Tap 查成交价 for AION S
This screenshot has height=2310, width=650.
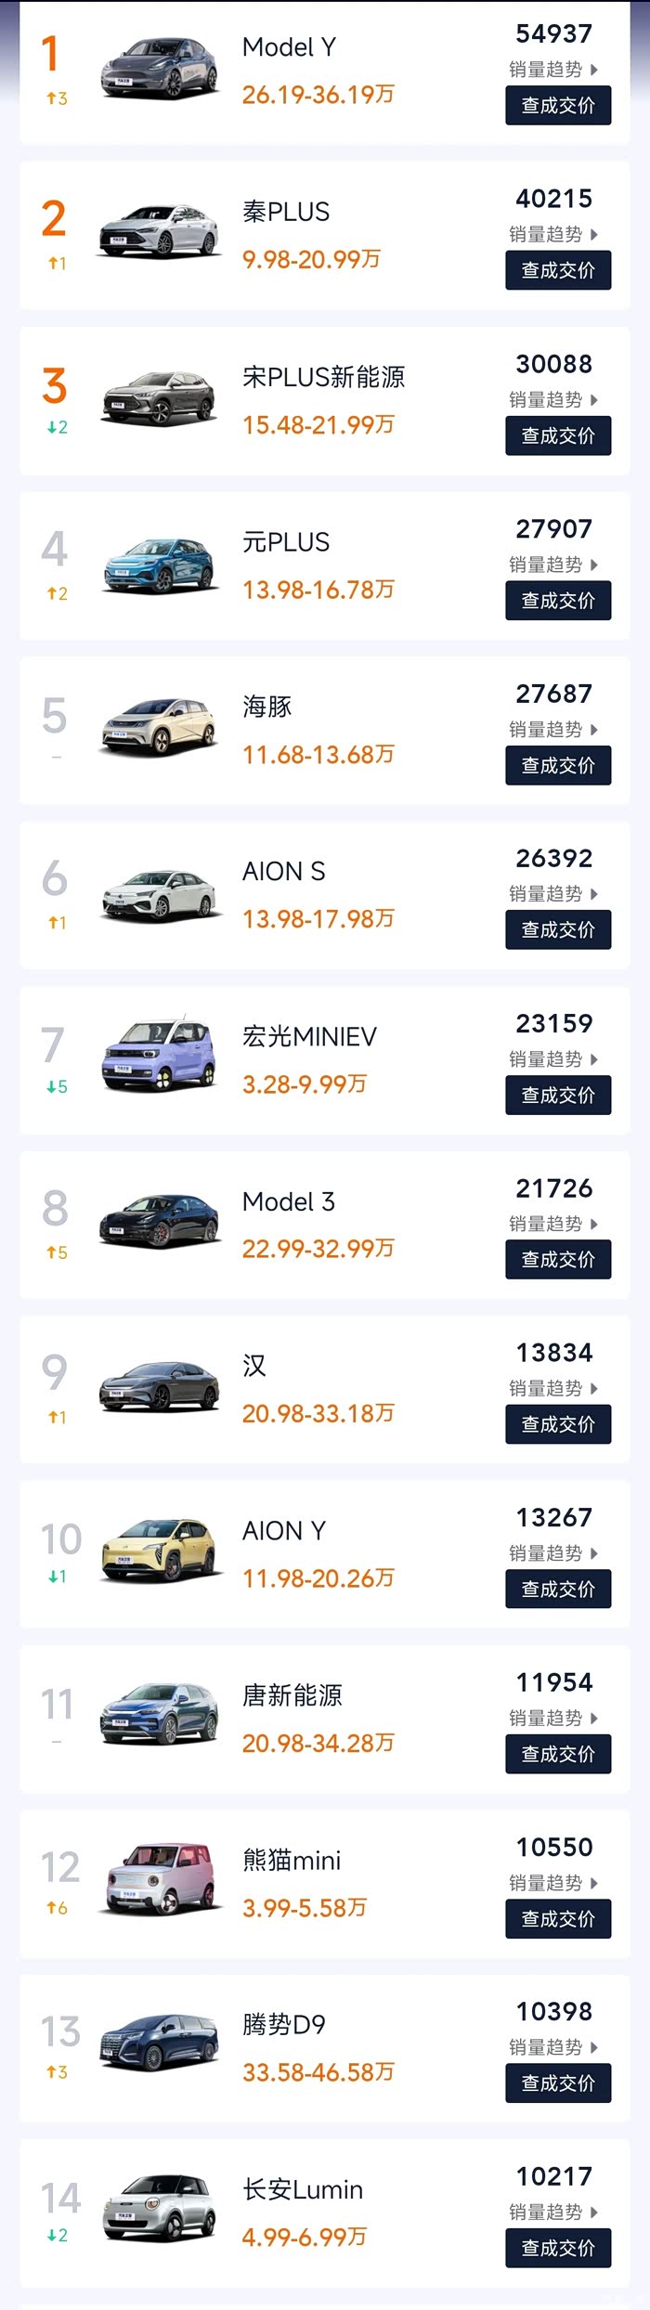(x=558, y=930)
